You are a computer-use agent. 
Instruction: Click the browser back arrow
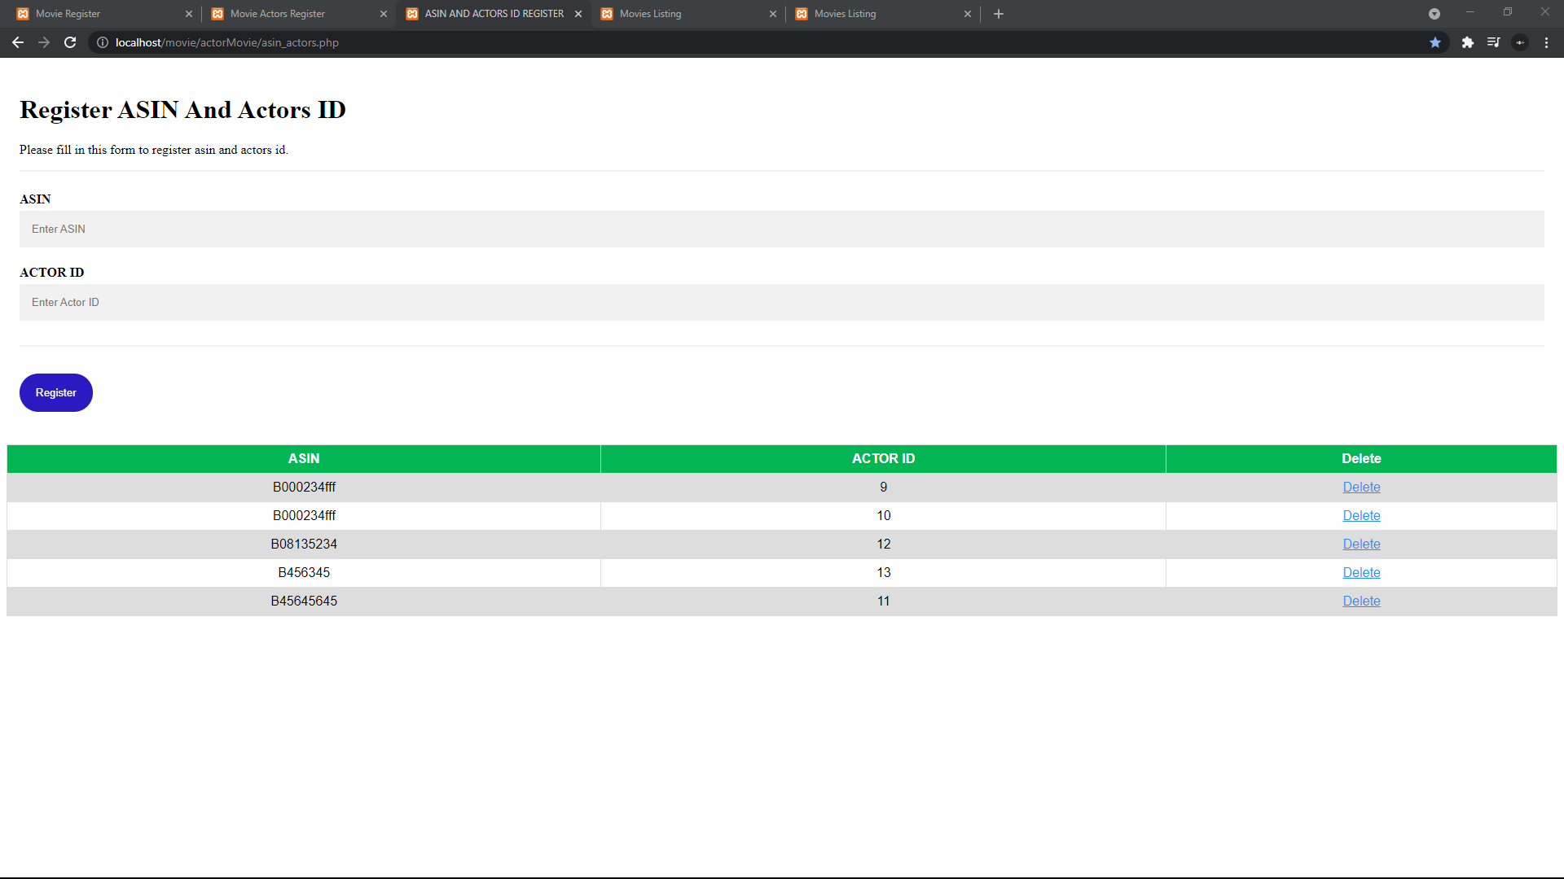18,42
